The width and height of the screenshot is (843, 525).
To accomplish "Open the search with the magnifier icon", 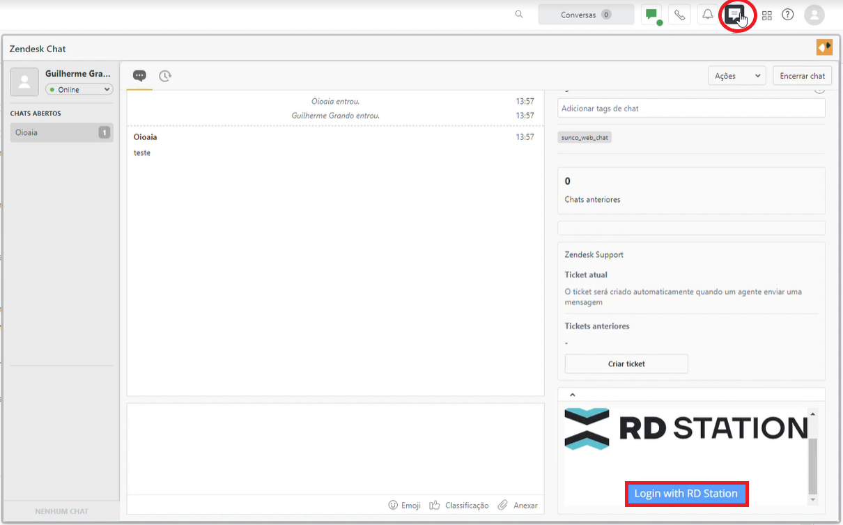I will tap(518, 14).
